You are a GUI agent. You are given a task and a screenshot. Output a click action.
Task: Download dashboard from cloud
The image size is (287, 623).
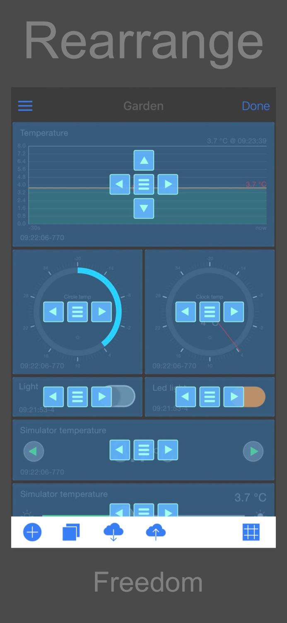(113, 532)
